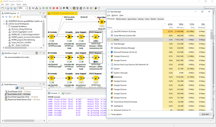Click the speech bubble node comment icon

[64, 8]
